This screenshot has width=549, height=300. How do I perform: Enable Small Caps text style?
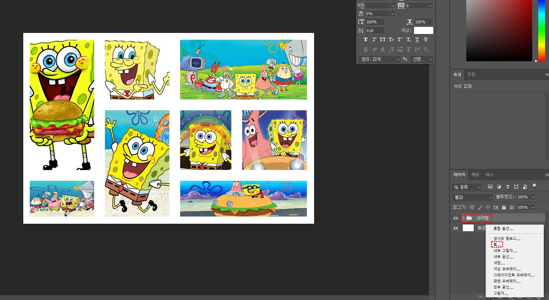coord(391,39)
